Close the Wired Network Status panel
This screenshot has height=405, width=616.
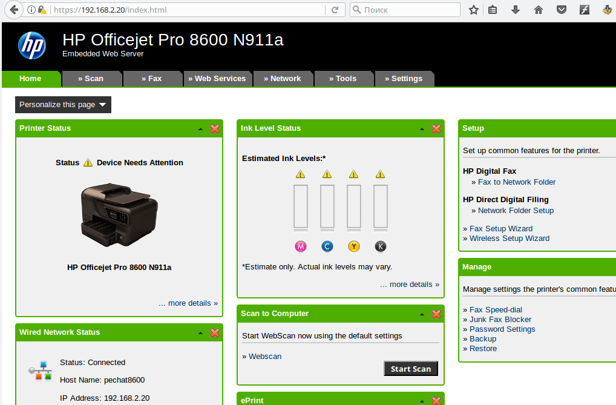click(x=215, y=333)
